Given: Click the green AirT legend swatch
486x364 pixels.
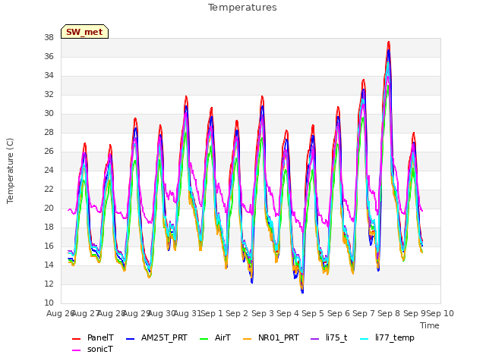Looking at the screenshot, I should pos(204,339).
